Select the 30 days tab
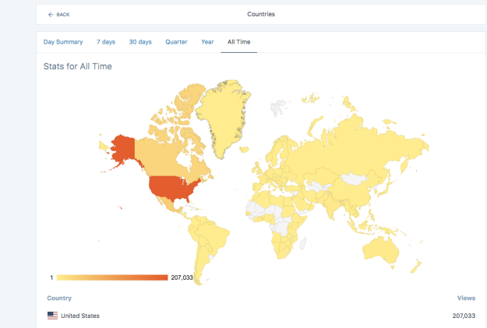 (140, 42)
